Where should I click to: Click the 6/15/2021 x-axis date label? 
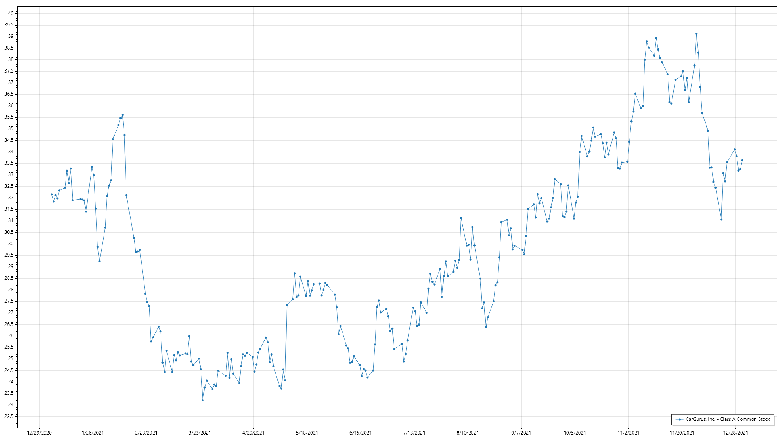point(361,433)
